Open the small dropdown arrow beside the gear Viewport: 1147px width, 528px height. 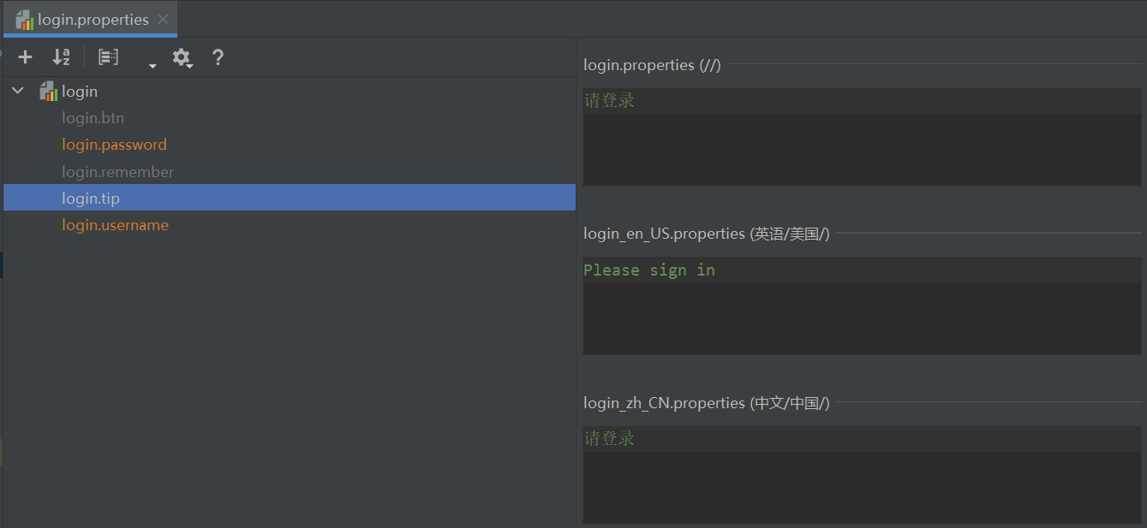[x=152, y=65]
